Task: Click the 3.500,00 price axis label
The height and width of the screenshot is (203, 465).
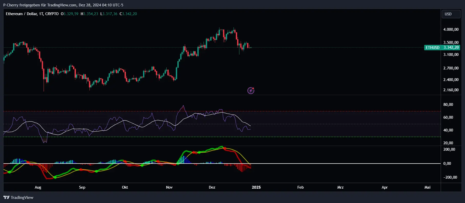Action: 451,43
